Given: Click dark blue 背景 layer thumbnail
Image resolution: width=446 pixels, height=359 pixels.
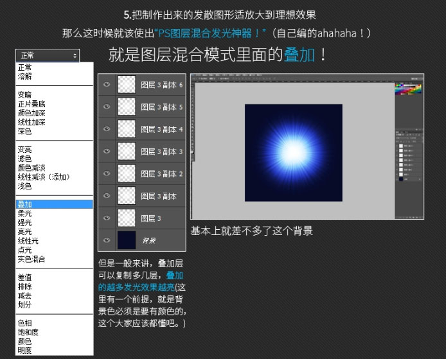Looking at the screenshot, I should click(127, 240).
